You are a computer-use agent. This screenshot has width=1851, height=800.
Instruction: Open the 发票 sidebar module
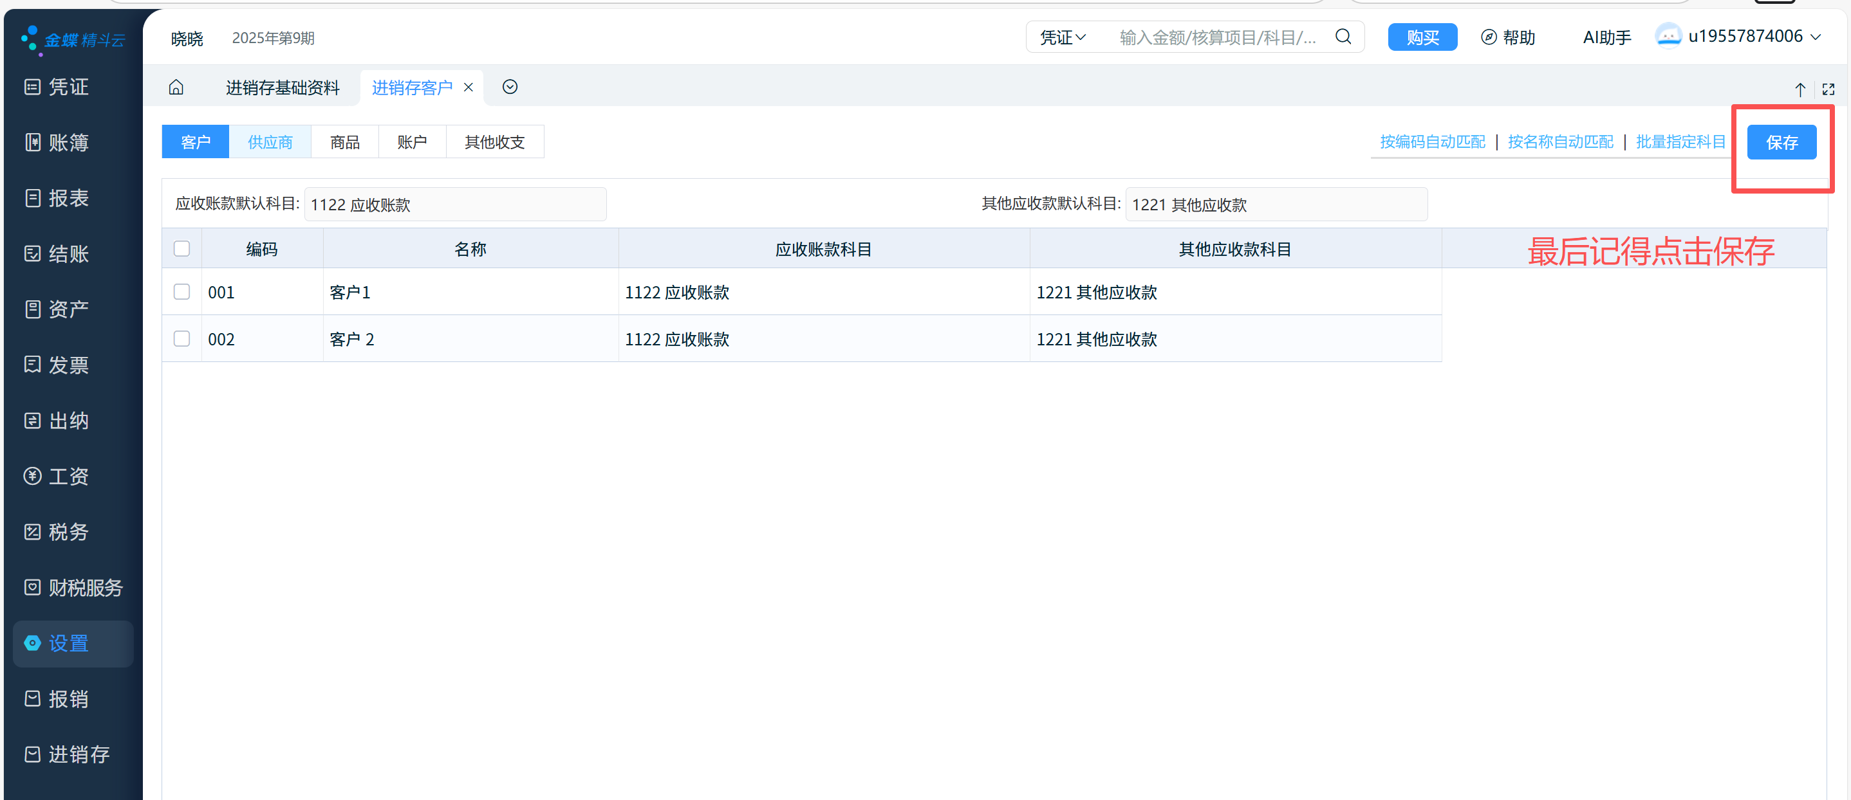[x=57, y=365]
